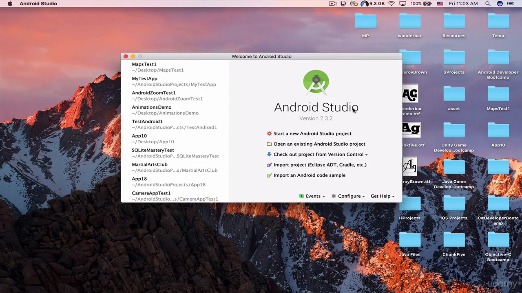The height and width of the screenshot is (293, 522).
Task: Open the AirPlay display menu
Action: tap(403, 4)
